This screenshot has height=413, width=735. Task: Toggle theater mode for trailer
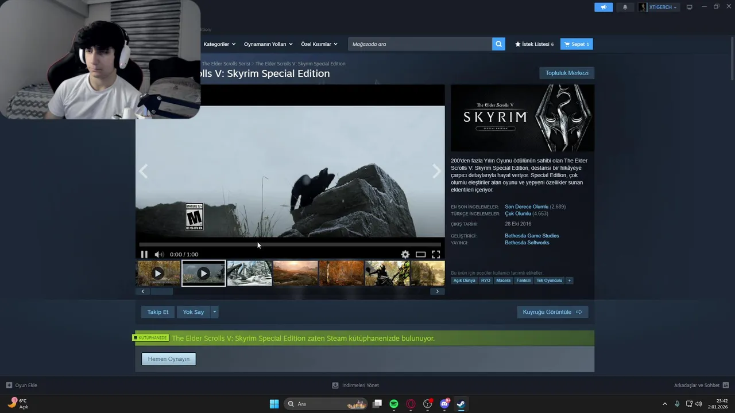pos(420,255)
